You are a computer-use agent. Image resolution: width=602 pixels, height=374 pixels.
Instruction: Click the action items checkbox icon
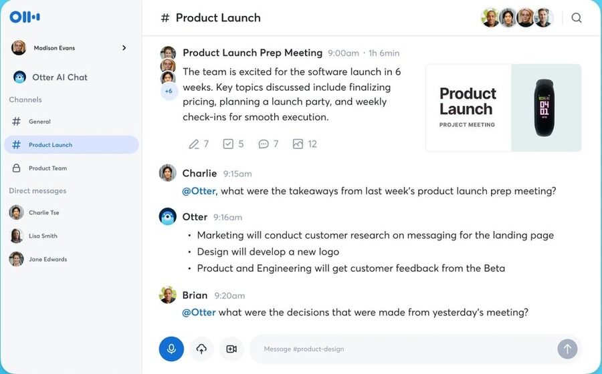coord(228,144)
